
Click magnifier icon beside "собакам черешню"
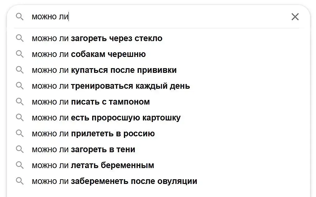point(20,54)
